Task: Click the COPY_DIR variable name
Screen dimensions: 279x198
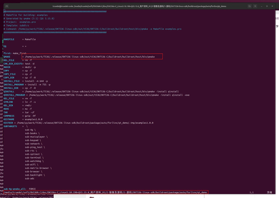Action: [x=9, y=78]
